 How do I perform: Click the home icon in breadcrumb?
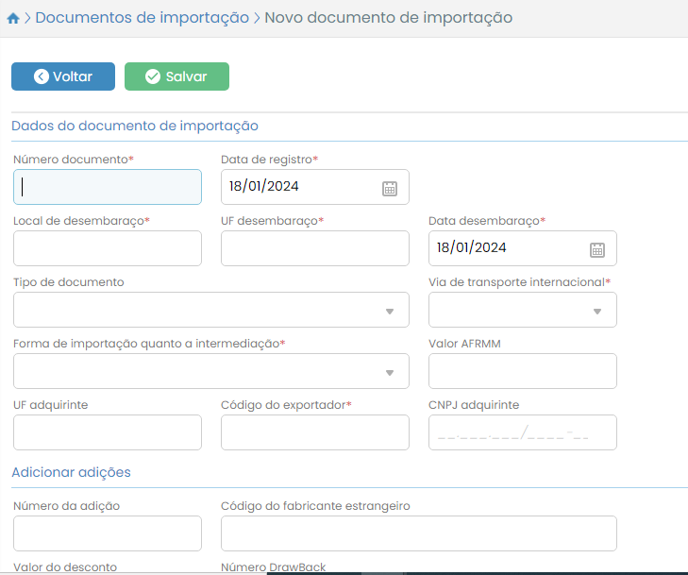click(x=13, y=18)
